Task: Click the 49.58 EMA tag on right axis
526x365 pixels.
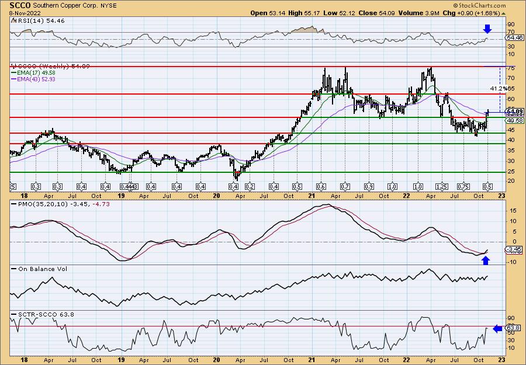Action: pos(515,120)
